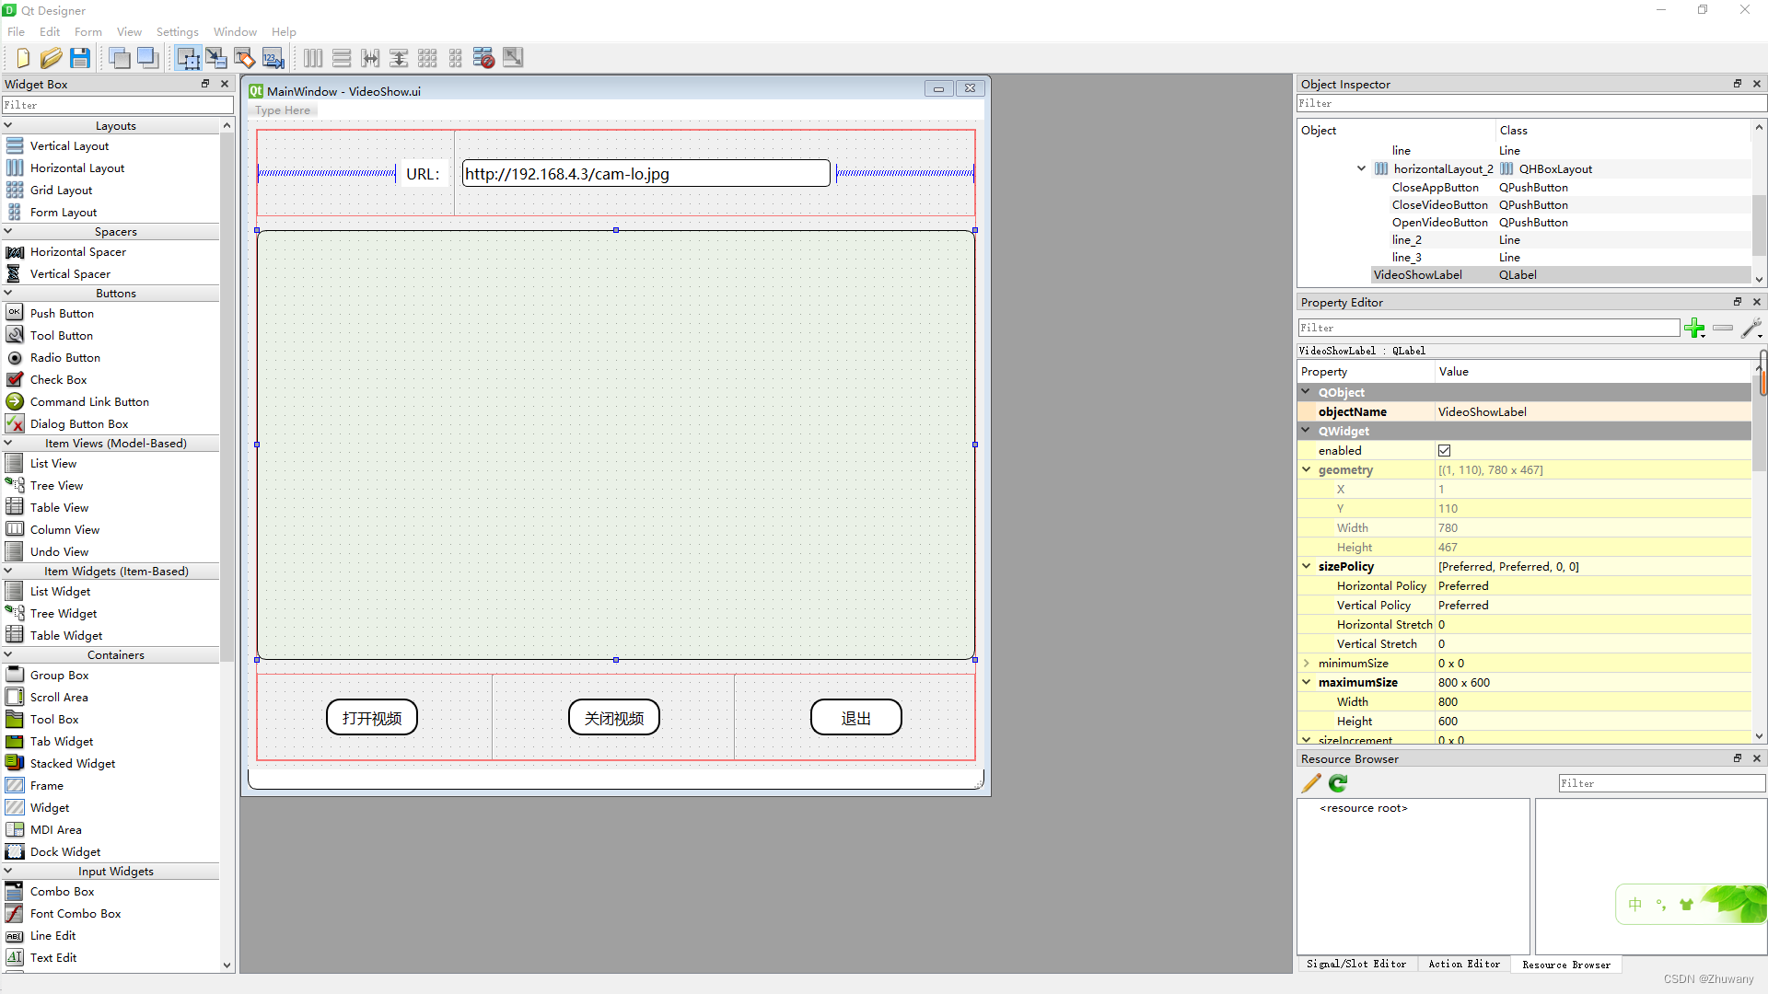This screenshot has height=994, width=1768.
Task: Click the New form toolbar icon
Action: click(x=23, y=58)
